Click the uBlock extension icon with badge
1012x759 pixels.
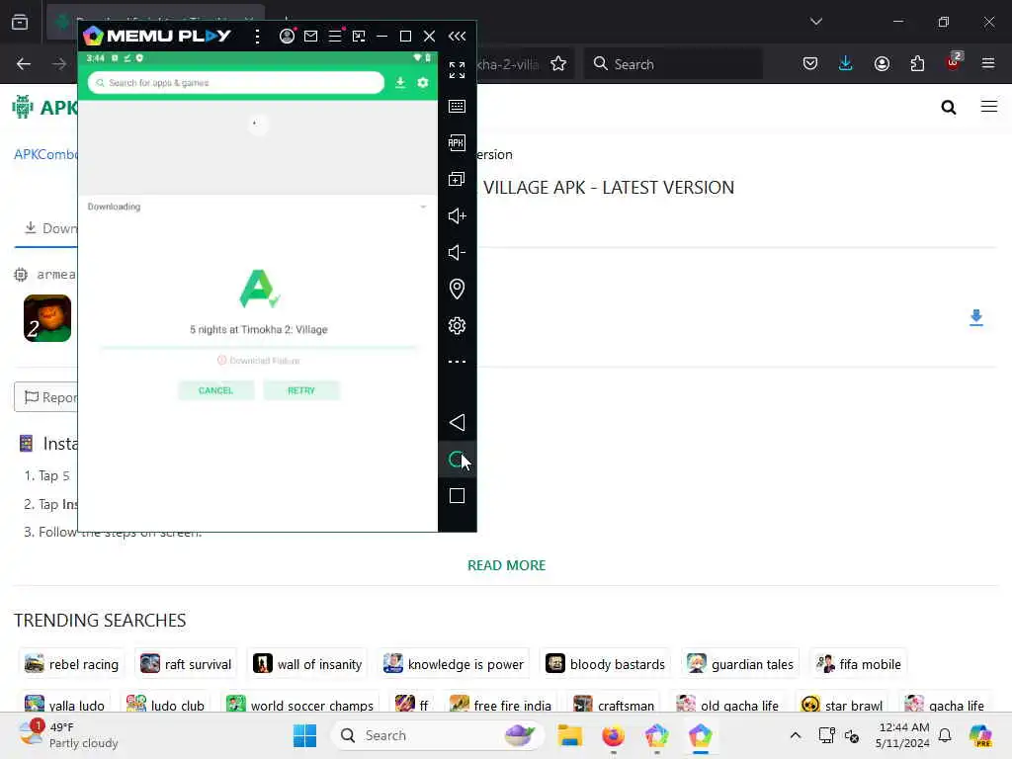coord(954,62)
